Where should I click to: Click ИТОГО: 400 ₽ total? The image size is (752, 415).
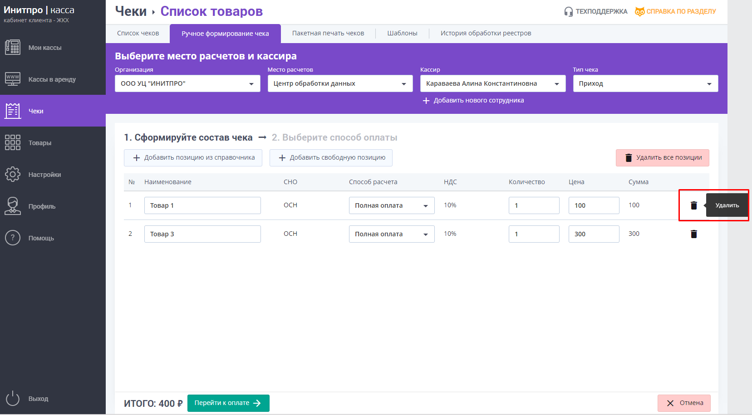[x=153, y=403]
